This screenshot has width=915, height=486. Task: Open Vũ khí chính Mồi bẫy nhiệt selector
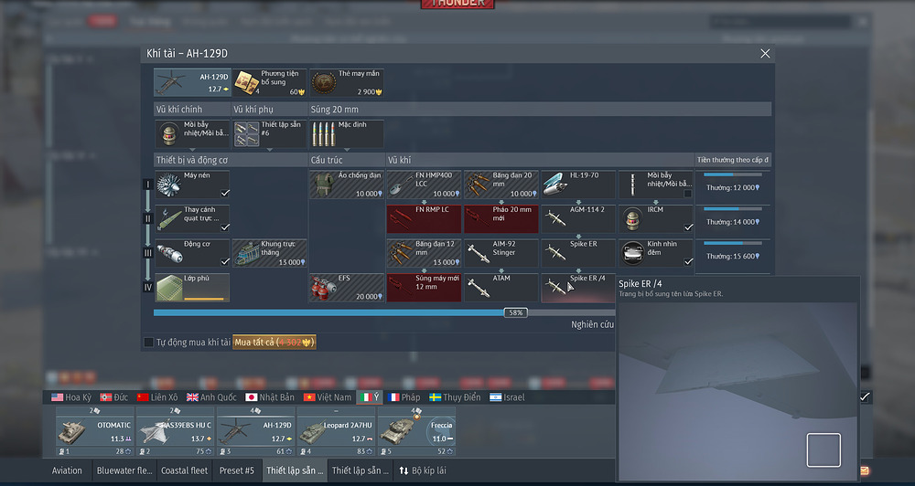tap(192, 133)
